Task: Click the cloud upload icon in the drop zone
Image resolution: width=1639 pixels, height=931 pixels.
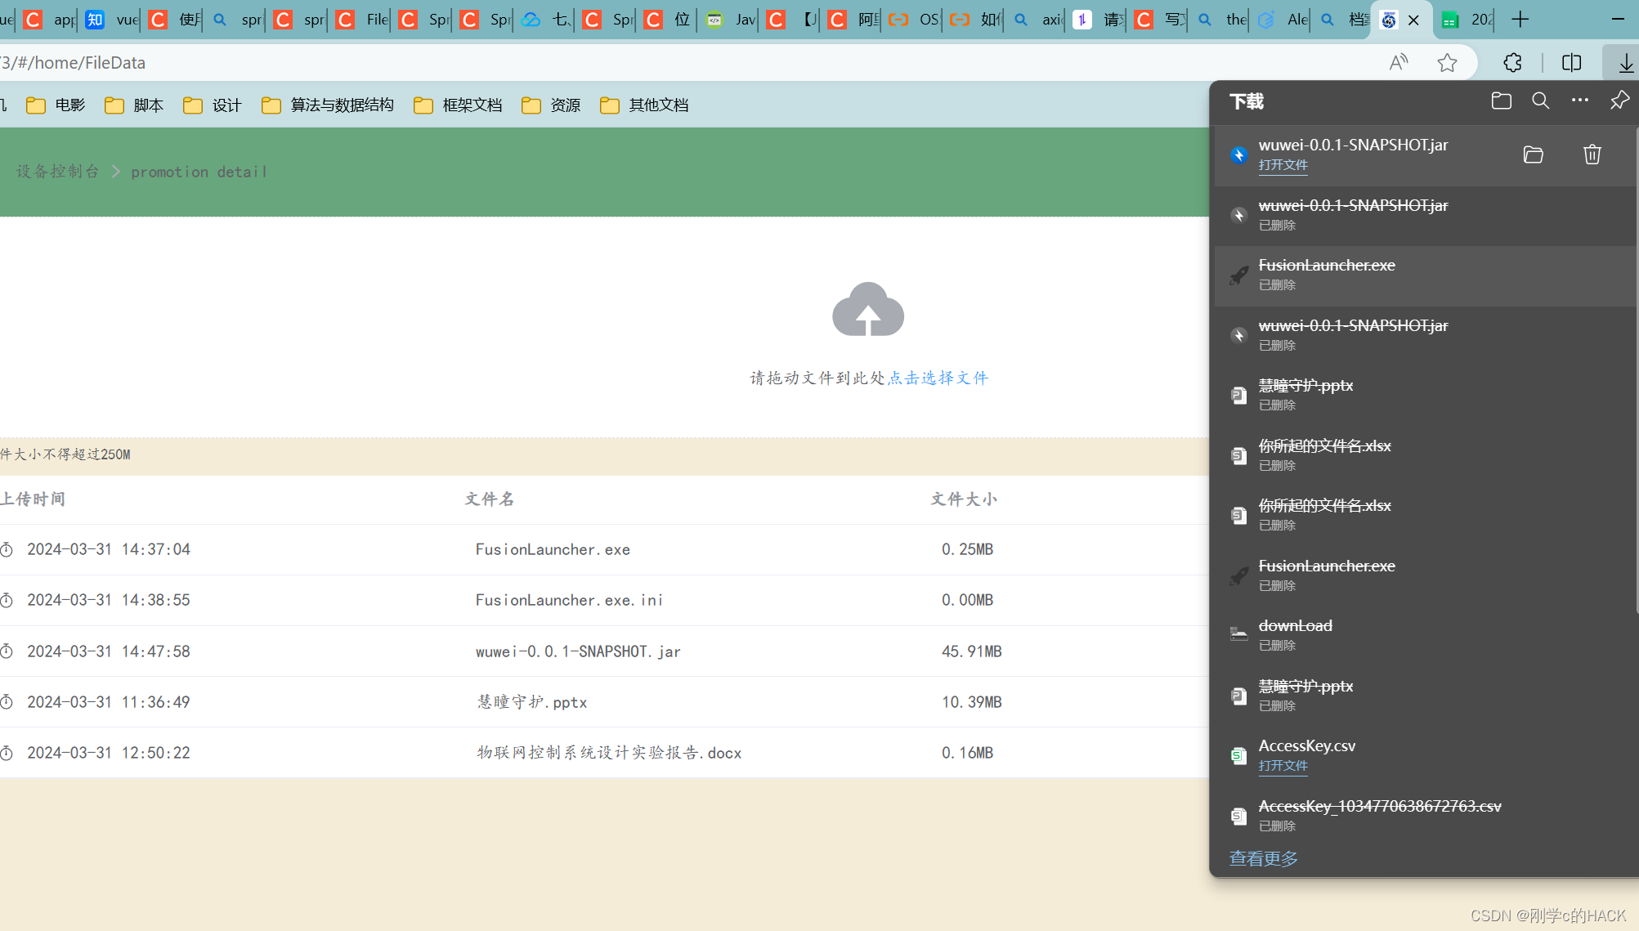Action: 867,310
